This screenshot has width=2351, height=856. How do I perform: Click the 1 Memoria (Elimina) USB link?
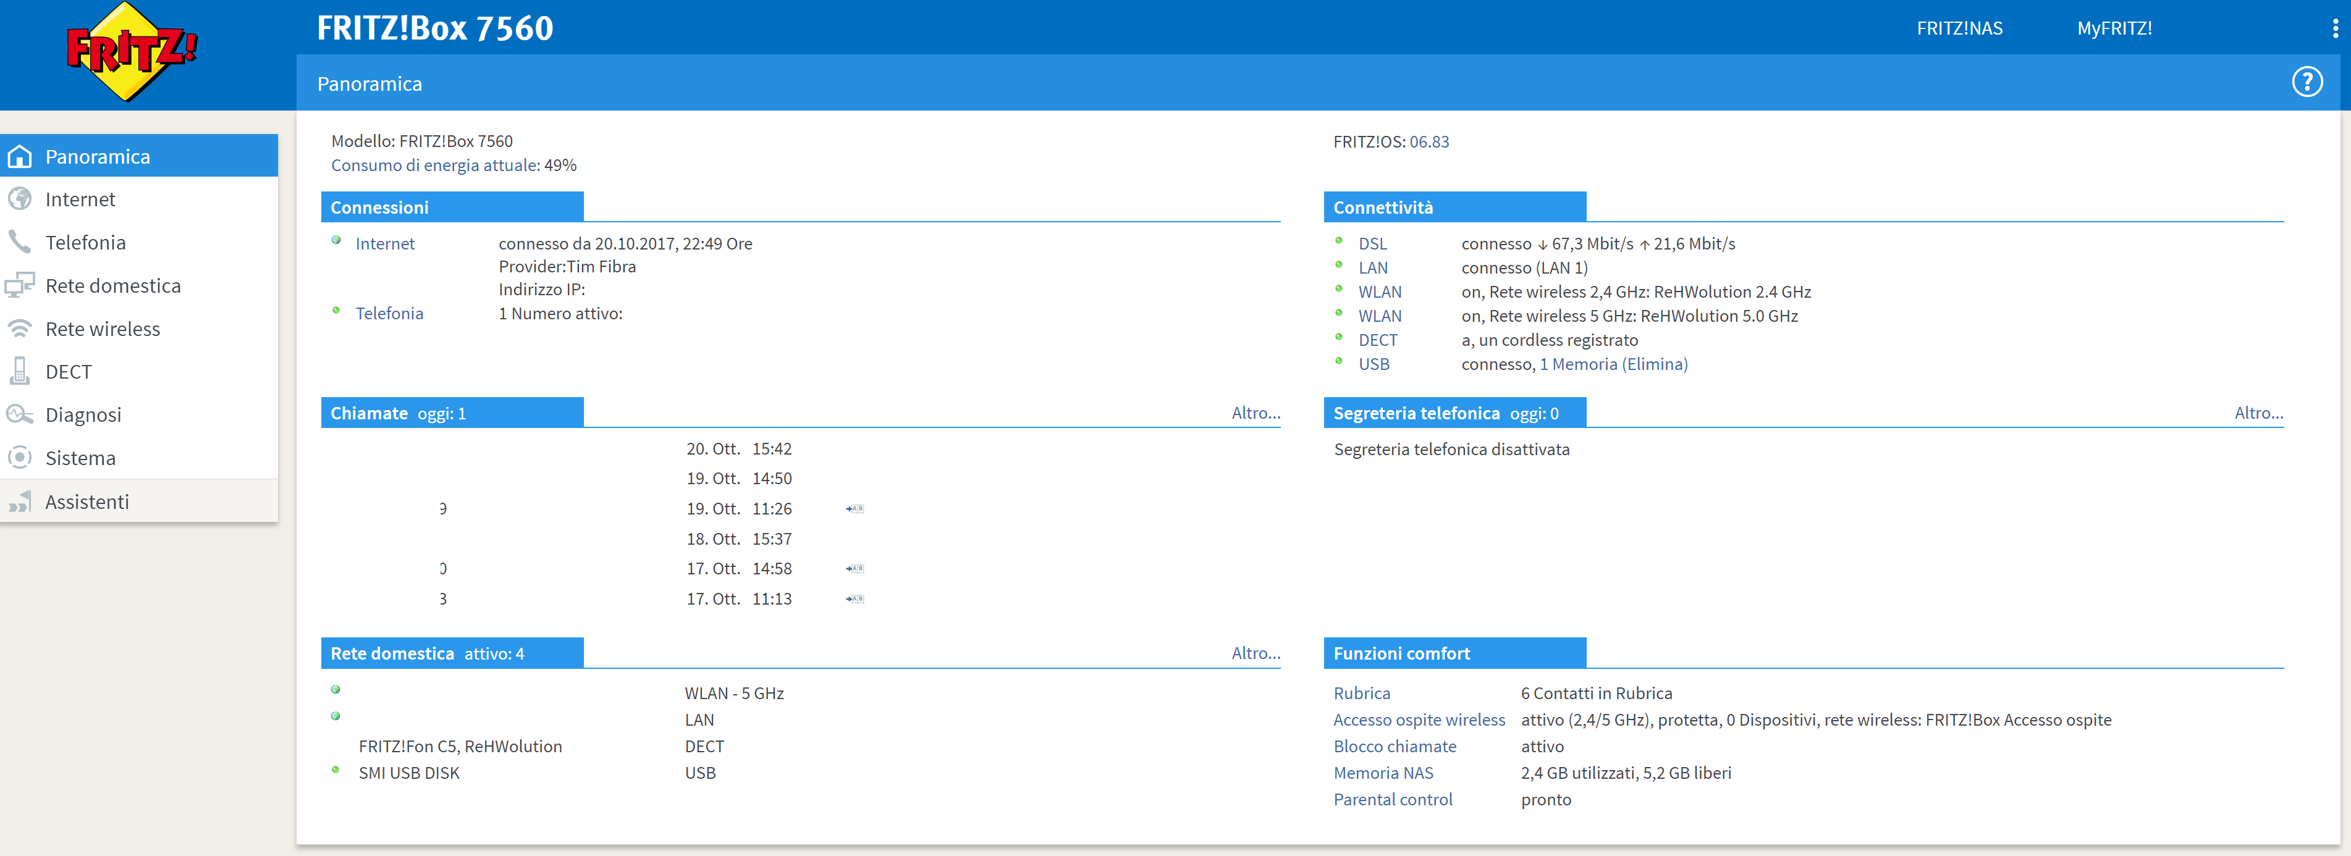1613,364
